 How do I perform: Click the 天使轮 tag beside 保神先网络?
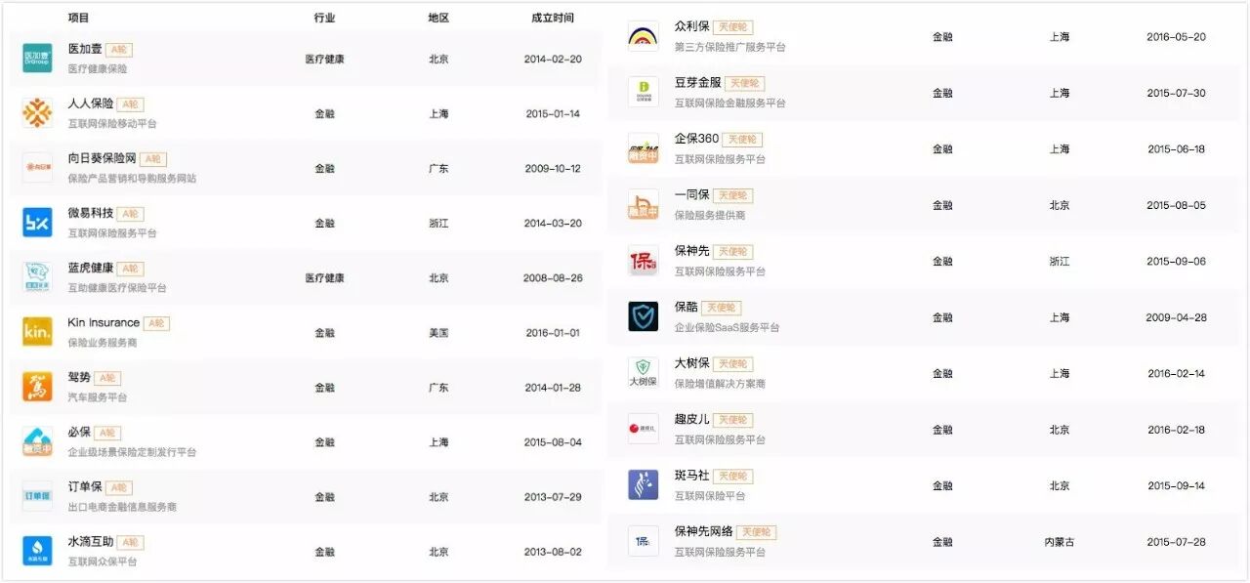click(x=756, y=532)
